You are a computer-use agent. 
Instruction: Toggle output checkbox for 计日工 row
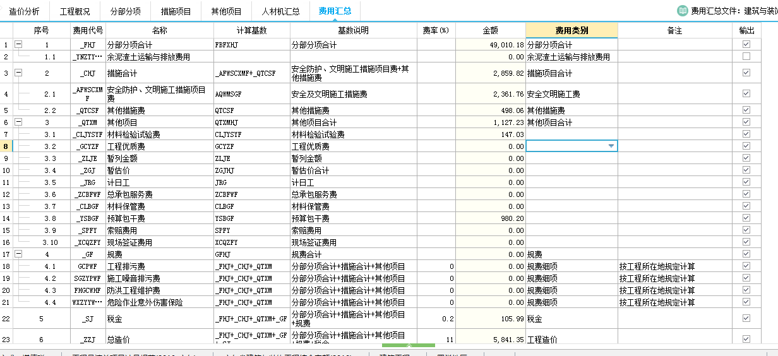point(746,182)
